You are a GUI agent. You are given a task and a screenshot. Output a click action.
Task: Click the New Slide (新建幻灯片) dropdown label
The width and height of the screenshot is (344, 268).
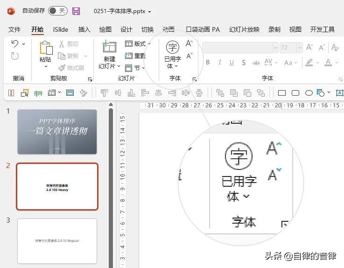(109, 63)
